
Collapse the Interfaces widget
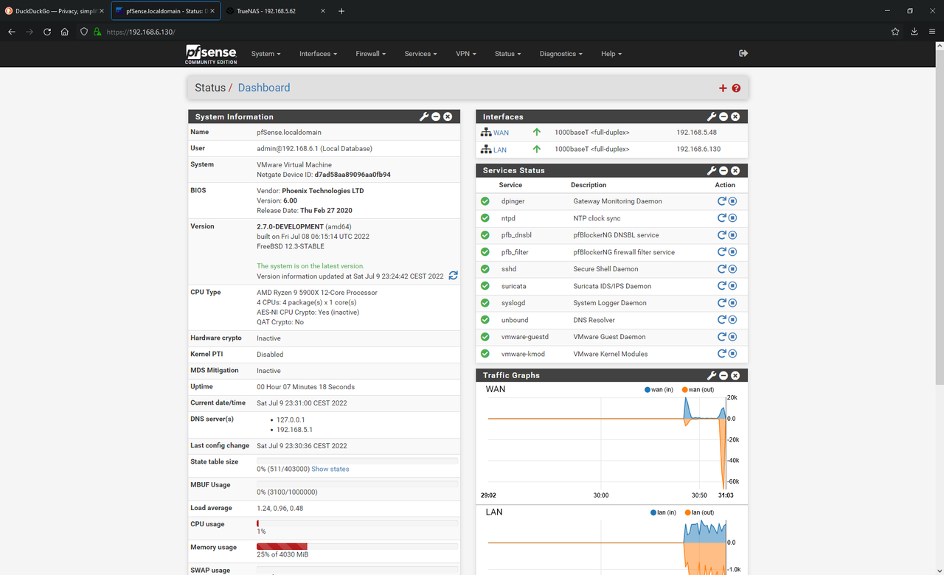click(723, 116)
